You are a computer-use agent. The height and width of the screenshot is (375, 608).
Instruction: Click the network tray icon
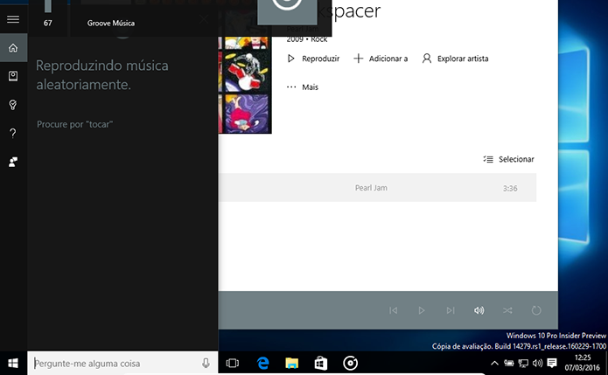point(523,363)
